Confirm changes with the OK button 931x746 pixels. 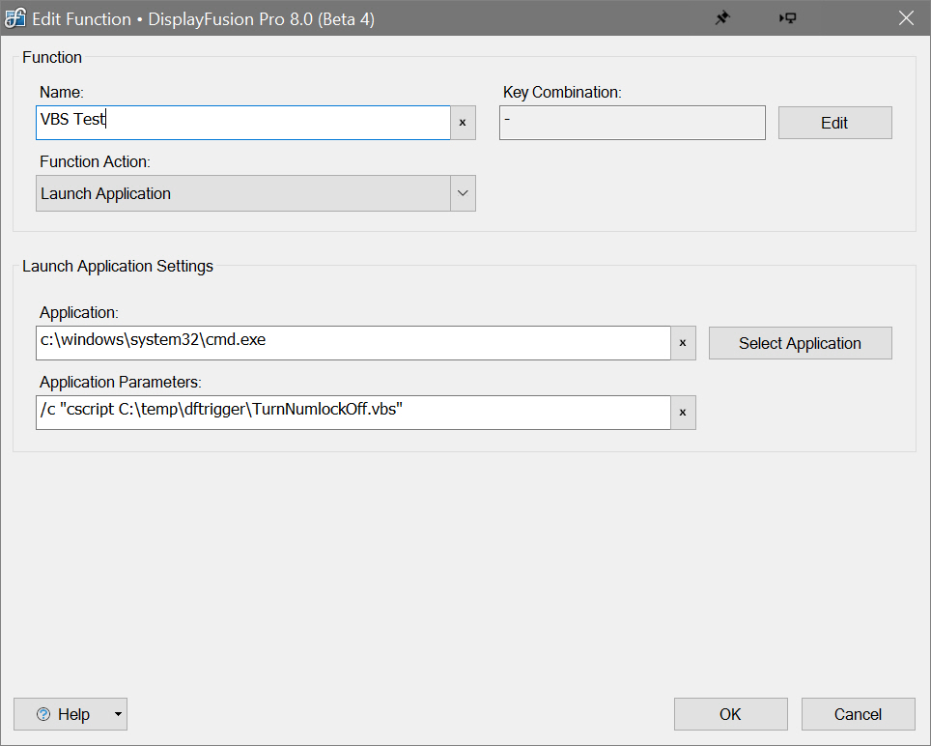point(730,714)
